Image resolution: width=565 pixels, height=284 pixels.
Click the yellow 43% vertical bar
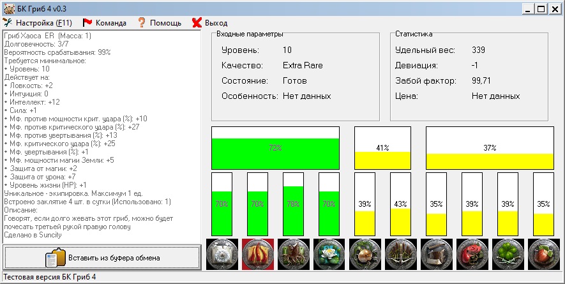coord(400,204)
